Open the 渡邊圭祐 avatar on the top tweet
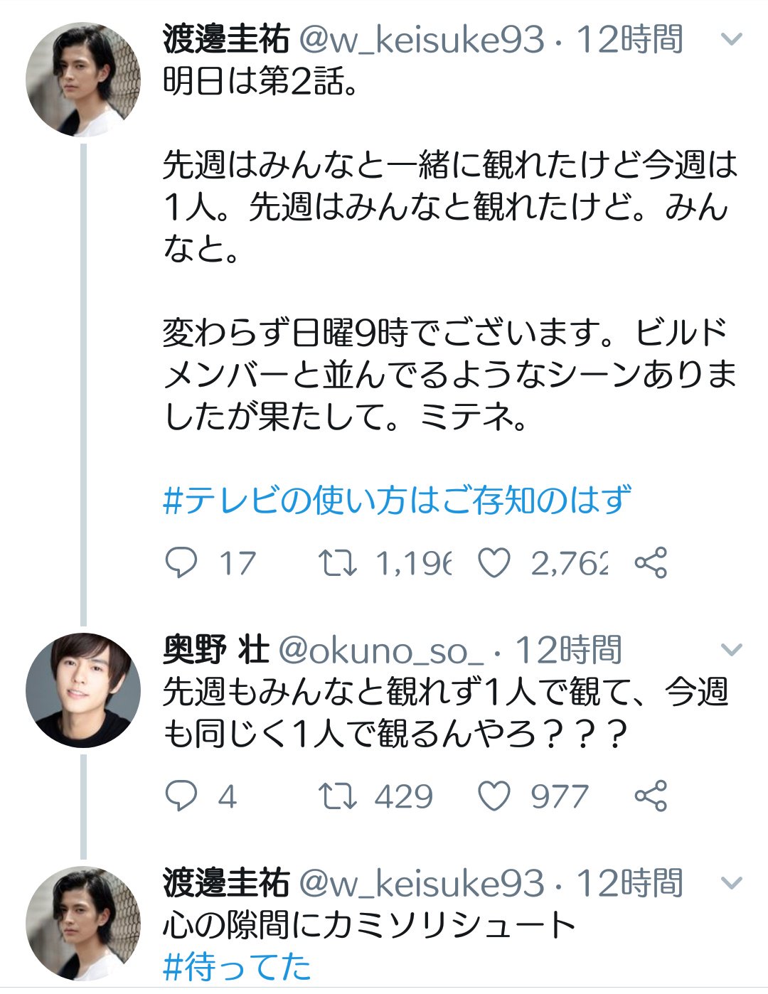The height and width of the screenshot is (994, 768). tap(83, 80)
